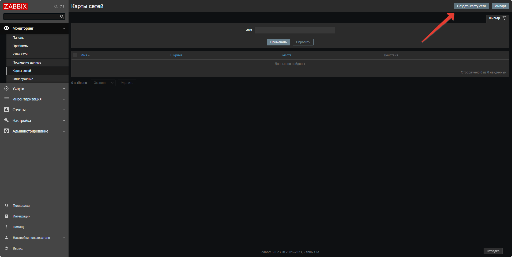Click the Integrations Z icon

(6, 216)
